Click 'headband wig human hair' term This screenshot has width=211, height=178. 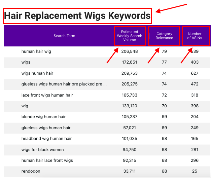click(x=46, y=139)
